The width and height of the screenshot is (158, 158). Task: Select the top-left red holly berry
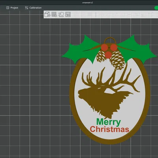click(105, 47)
